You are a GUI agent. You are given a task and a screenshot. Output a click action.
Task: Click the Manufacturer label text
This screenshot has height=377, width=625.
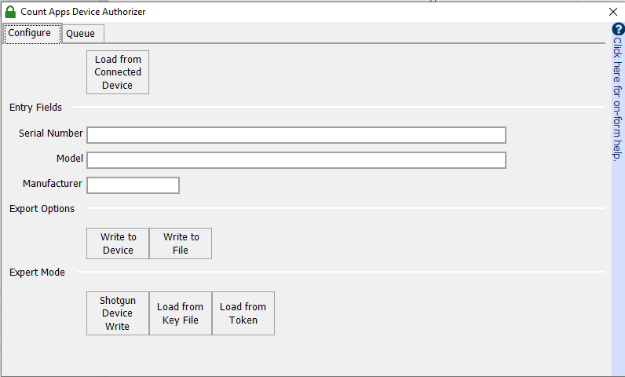[x=53, y=184]
